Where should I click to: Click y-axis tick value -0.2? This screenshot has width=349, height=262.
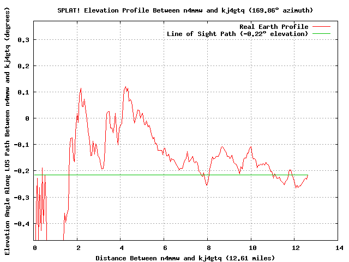[x=22, y=171]
